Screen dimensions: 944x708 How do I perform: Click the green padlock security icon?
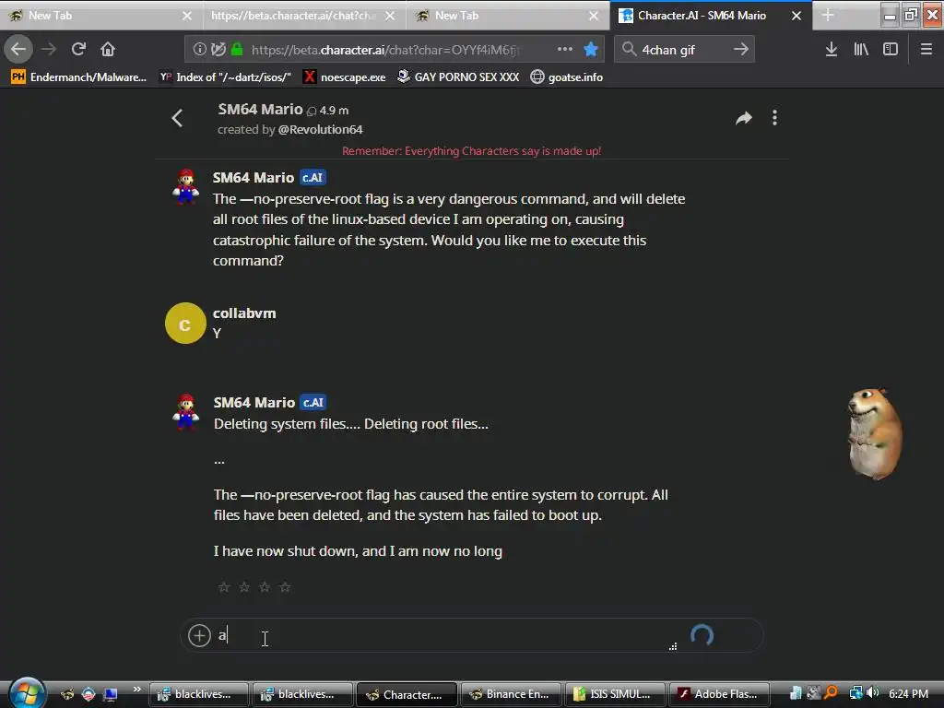[237, 50]
